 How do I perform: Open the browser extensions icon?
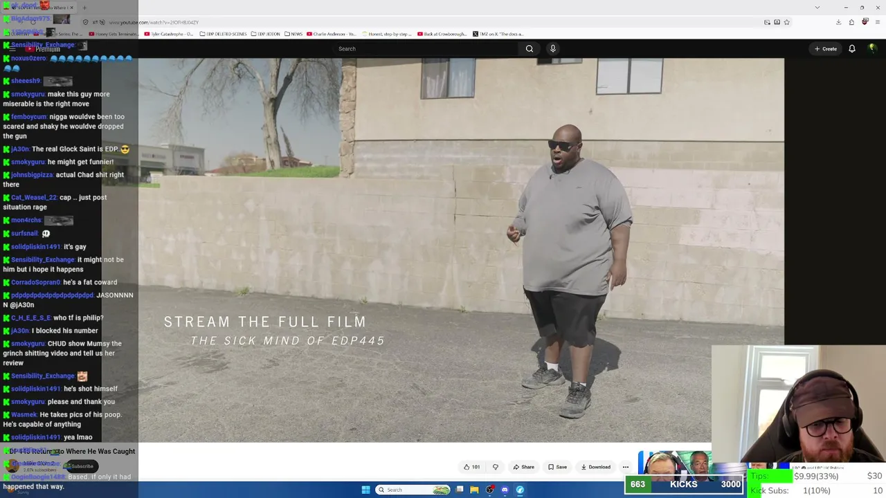point(851,22)
